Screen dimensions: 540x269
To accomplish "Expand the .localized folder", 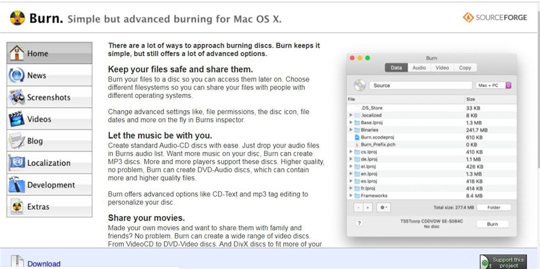I will point(351,115).
